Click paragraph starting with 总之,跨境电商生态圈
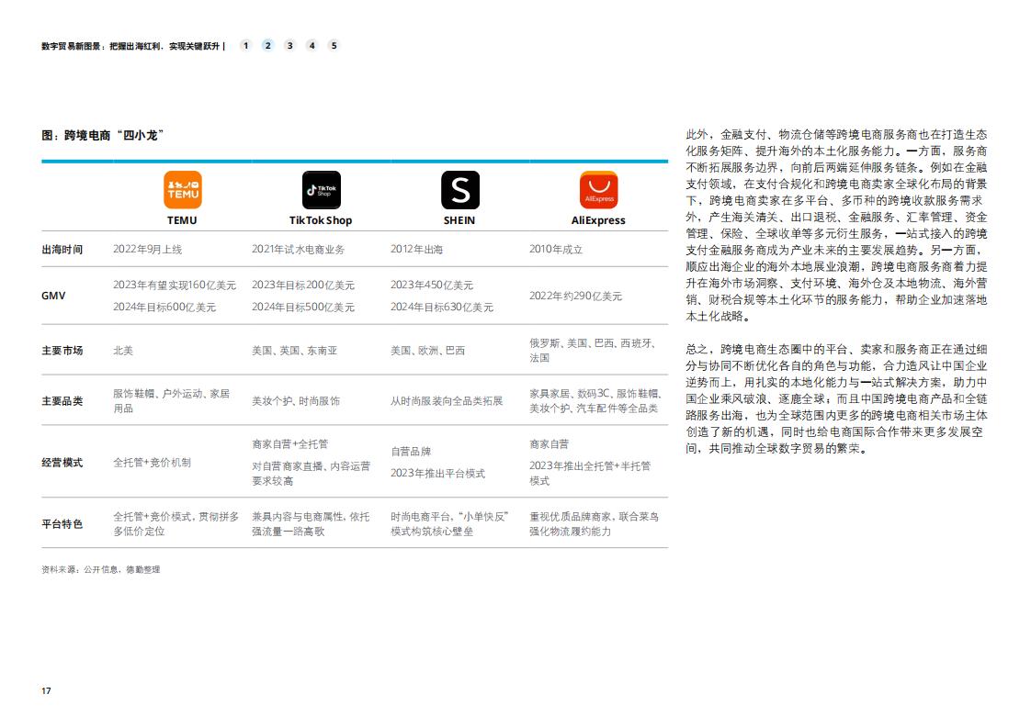This screenshot has width=1031, height=728. point(836,398)
